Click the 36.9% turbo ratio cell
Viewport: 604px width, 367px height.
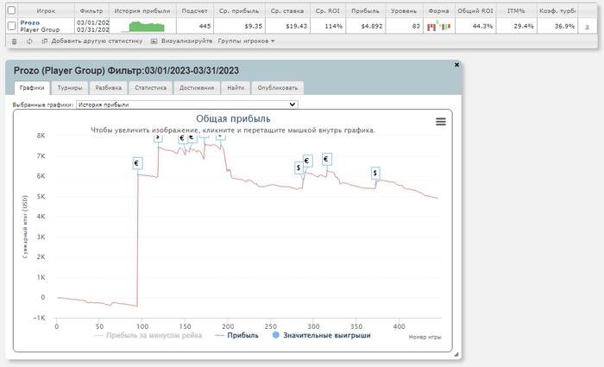tap(557, 26)
